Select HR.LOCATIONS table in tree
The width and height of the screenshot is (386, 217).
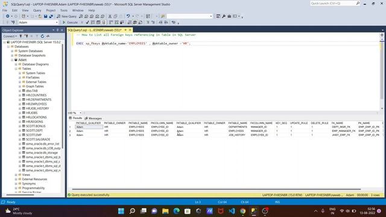(36, 118)
